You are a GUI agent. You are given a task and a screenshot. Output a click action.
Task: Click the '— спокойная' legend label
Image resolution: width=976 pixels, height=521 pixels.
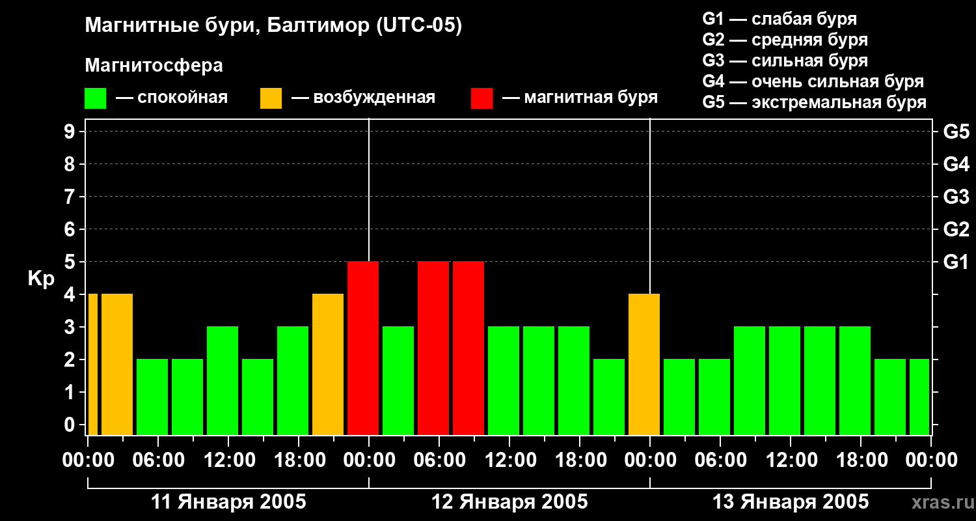172,98
